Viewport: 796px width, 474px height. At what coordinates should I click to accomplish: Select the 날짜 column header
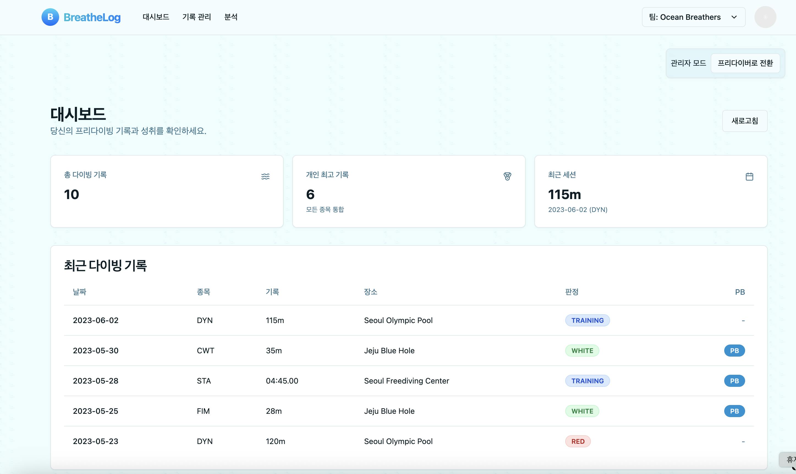click(x=79, y=292)
